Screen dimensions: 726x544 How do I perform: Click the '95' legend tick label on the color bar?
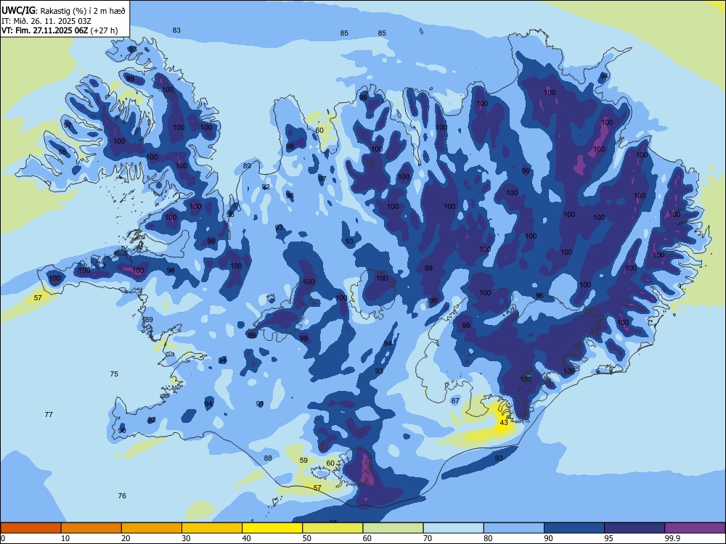coord(608,538)
